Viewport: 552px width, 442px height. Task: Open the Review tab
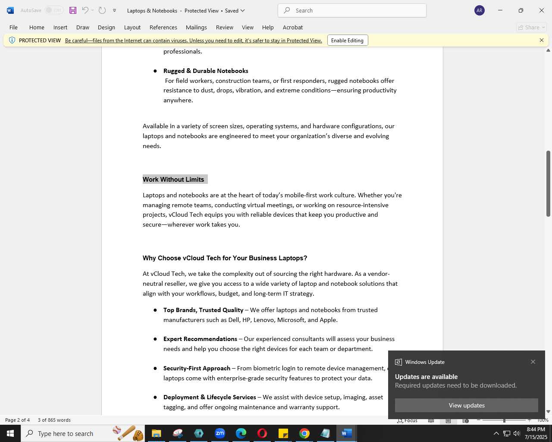click(225, 27)
